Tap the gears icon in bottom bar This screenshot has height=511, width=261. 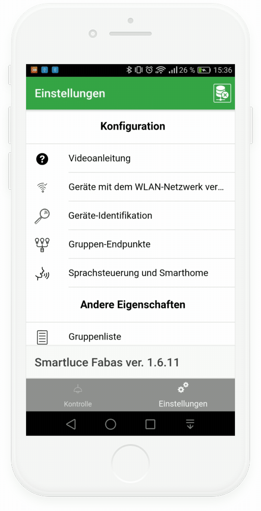click(x=183, y=388)
